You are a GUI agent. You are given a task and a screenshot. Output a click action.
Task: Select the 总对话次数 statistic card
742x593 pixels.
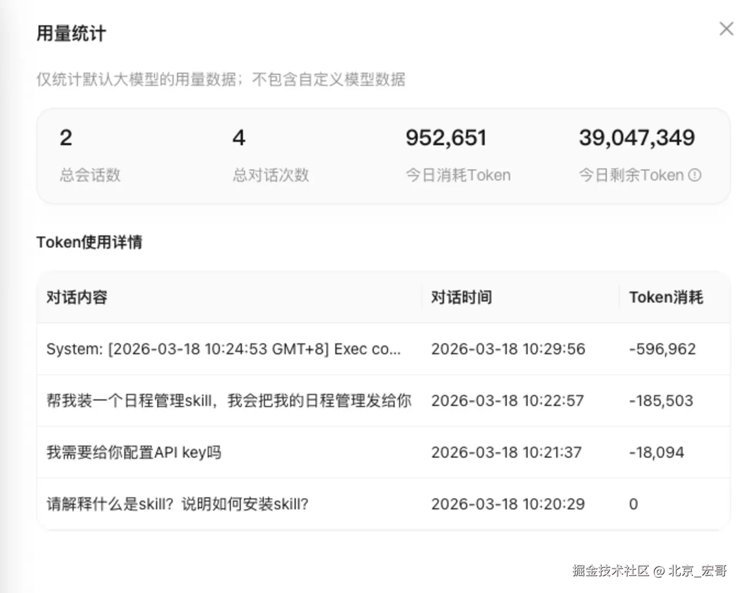tap(270, 155)
